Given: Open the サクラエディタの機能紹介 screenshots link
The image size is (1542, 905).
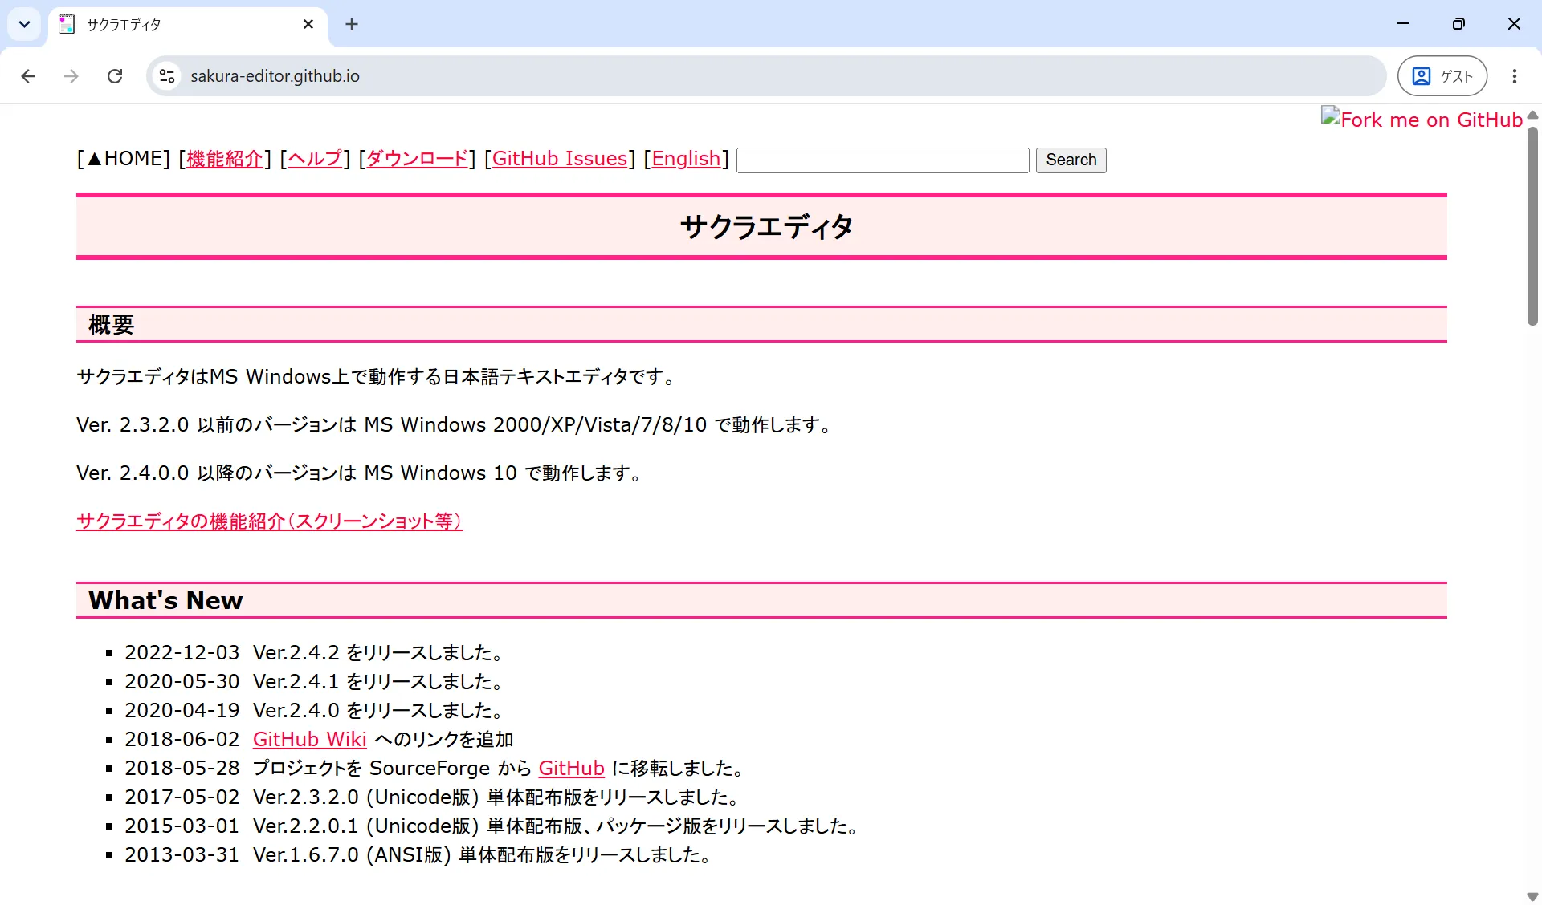Looking at the screenshot, I should coord(269,521).
